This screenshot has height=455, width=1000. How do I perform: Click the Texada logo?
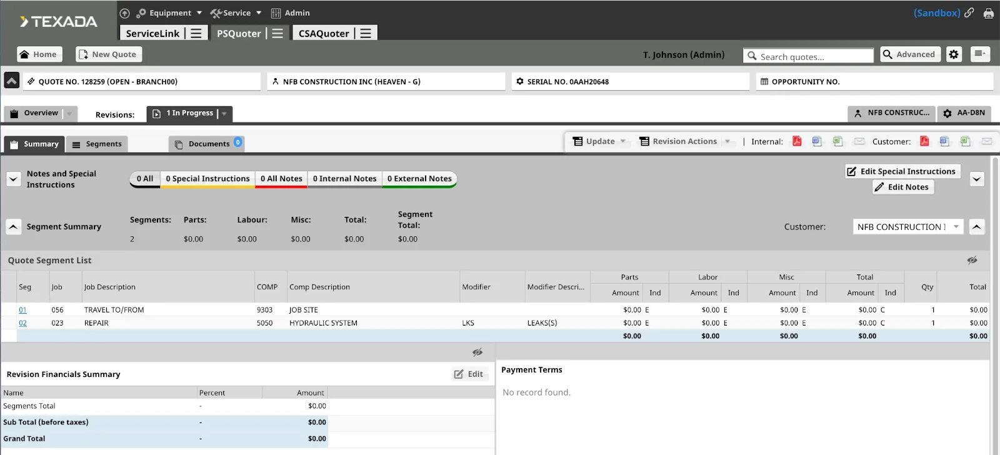coord(58,22)
